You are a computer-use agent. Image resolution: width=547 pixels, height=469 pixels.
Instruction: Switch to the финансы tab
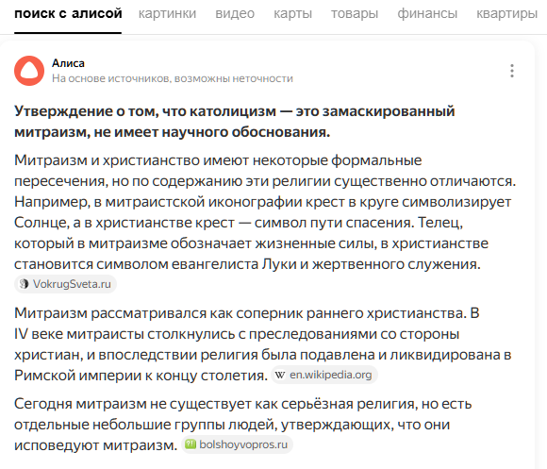point(427,13)
